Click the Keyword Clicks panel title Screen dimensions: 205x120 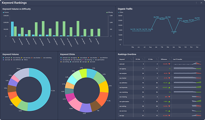(x=68, y=54)
